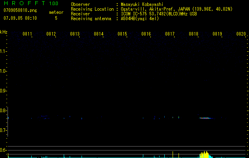Click the yellow intensity burst in bottom graph
This screenshot has width=249, height=158.
tap(204, 154)
